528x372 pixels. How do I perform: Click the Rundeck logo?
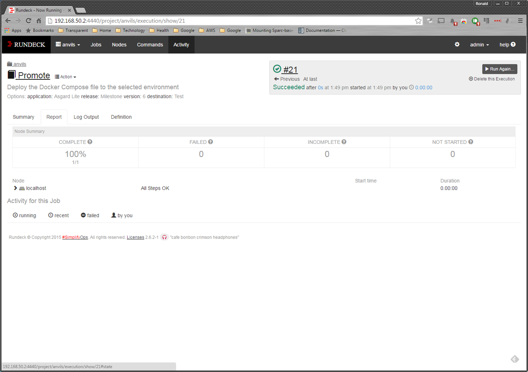[26, 45]
